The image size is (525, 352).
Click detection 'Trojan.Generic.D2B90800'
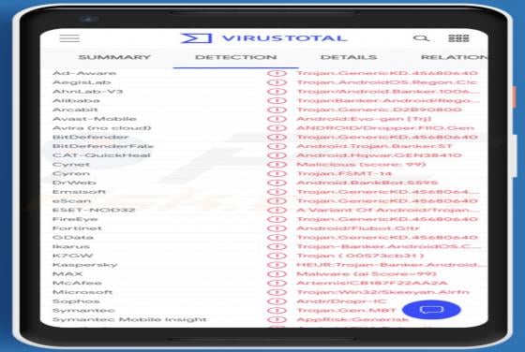coord(380,110)
